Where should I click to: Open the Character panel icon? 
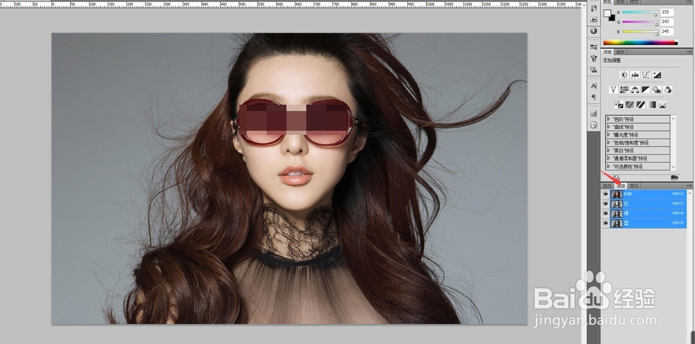pos(594,85)
